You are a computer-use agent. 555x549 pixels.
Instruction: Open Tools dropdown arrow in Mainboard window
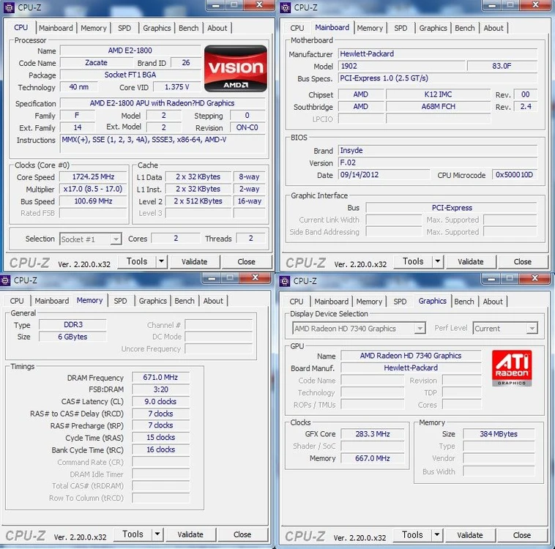[x=438, y=261]
